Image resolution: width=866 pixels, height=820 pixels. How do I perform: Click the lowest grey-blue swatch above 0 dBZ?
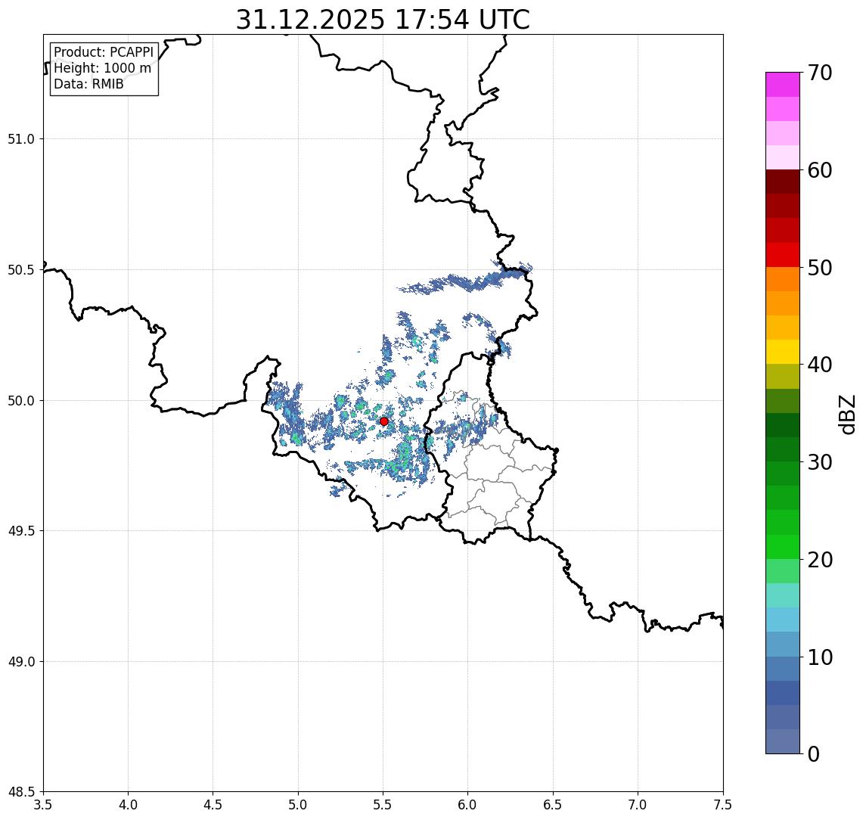783,741
